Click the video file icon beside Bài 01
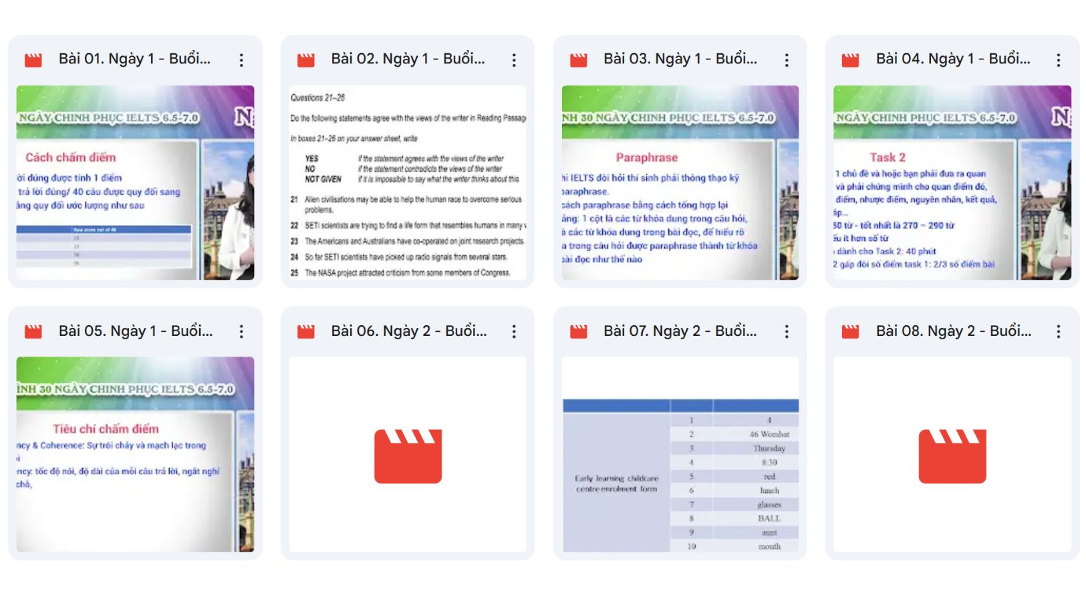 pyautogui.click(x=33, y=60)
